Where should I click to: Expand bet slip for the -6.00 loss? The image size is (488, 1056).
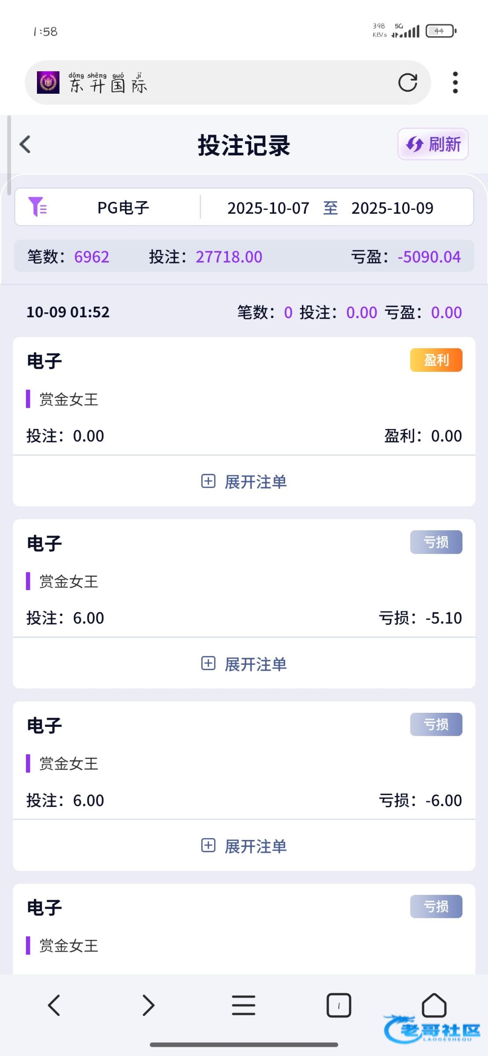pos(244,846)
